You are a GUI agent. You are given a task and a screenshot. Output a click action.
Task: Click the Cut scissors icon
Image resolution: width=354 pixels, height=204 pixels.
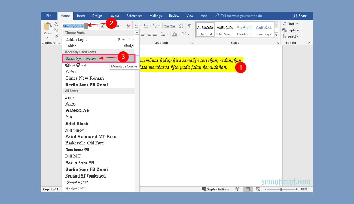[56, 24]
